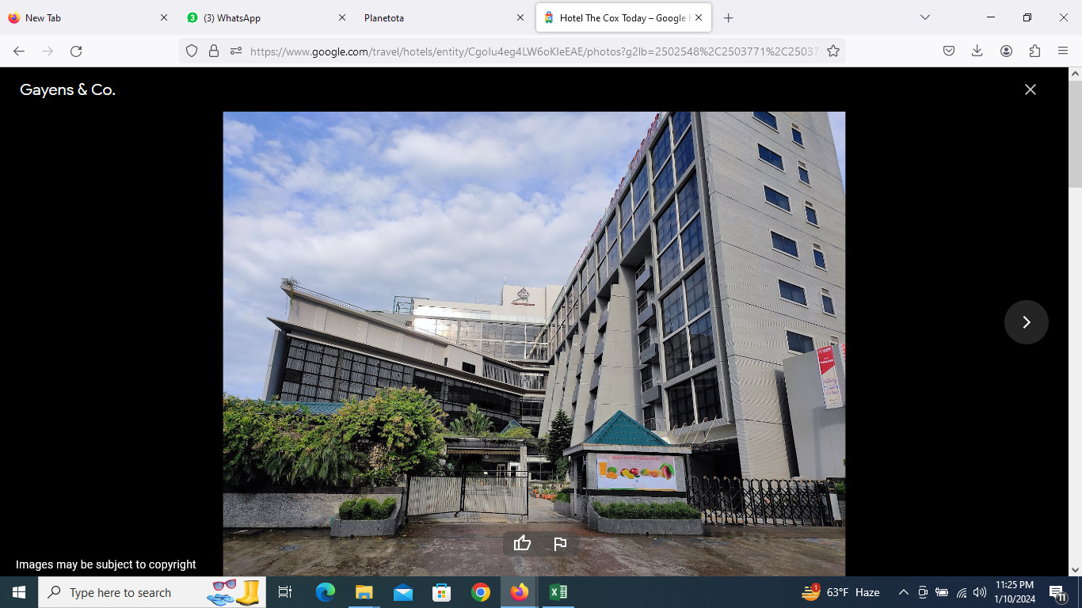
Task: Open the Firefox application menu
Action: coord(1063,51)
